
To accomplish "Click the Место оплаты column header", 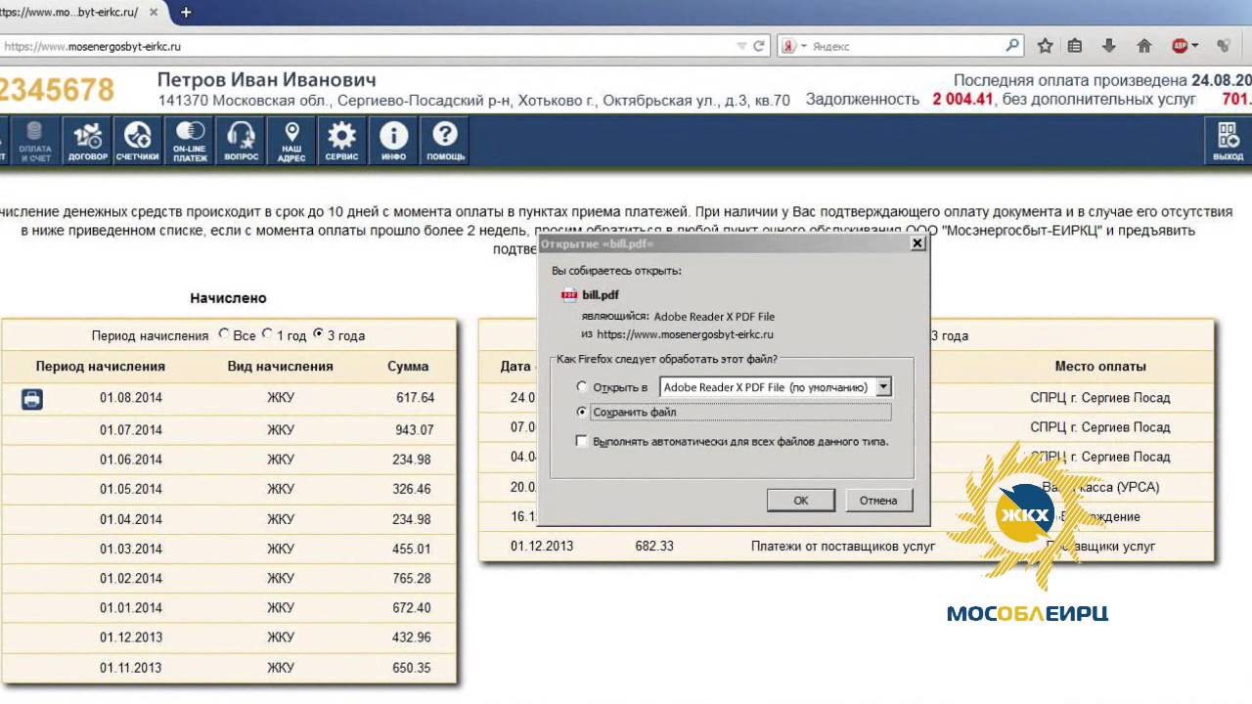I will point(1100,367).
